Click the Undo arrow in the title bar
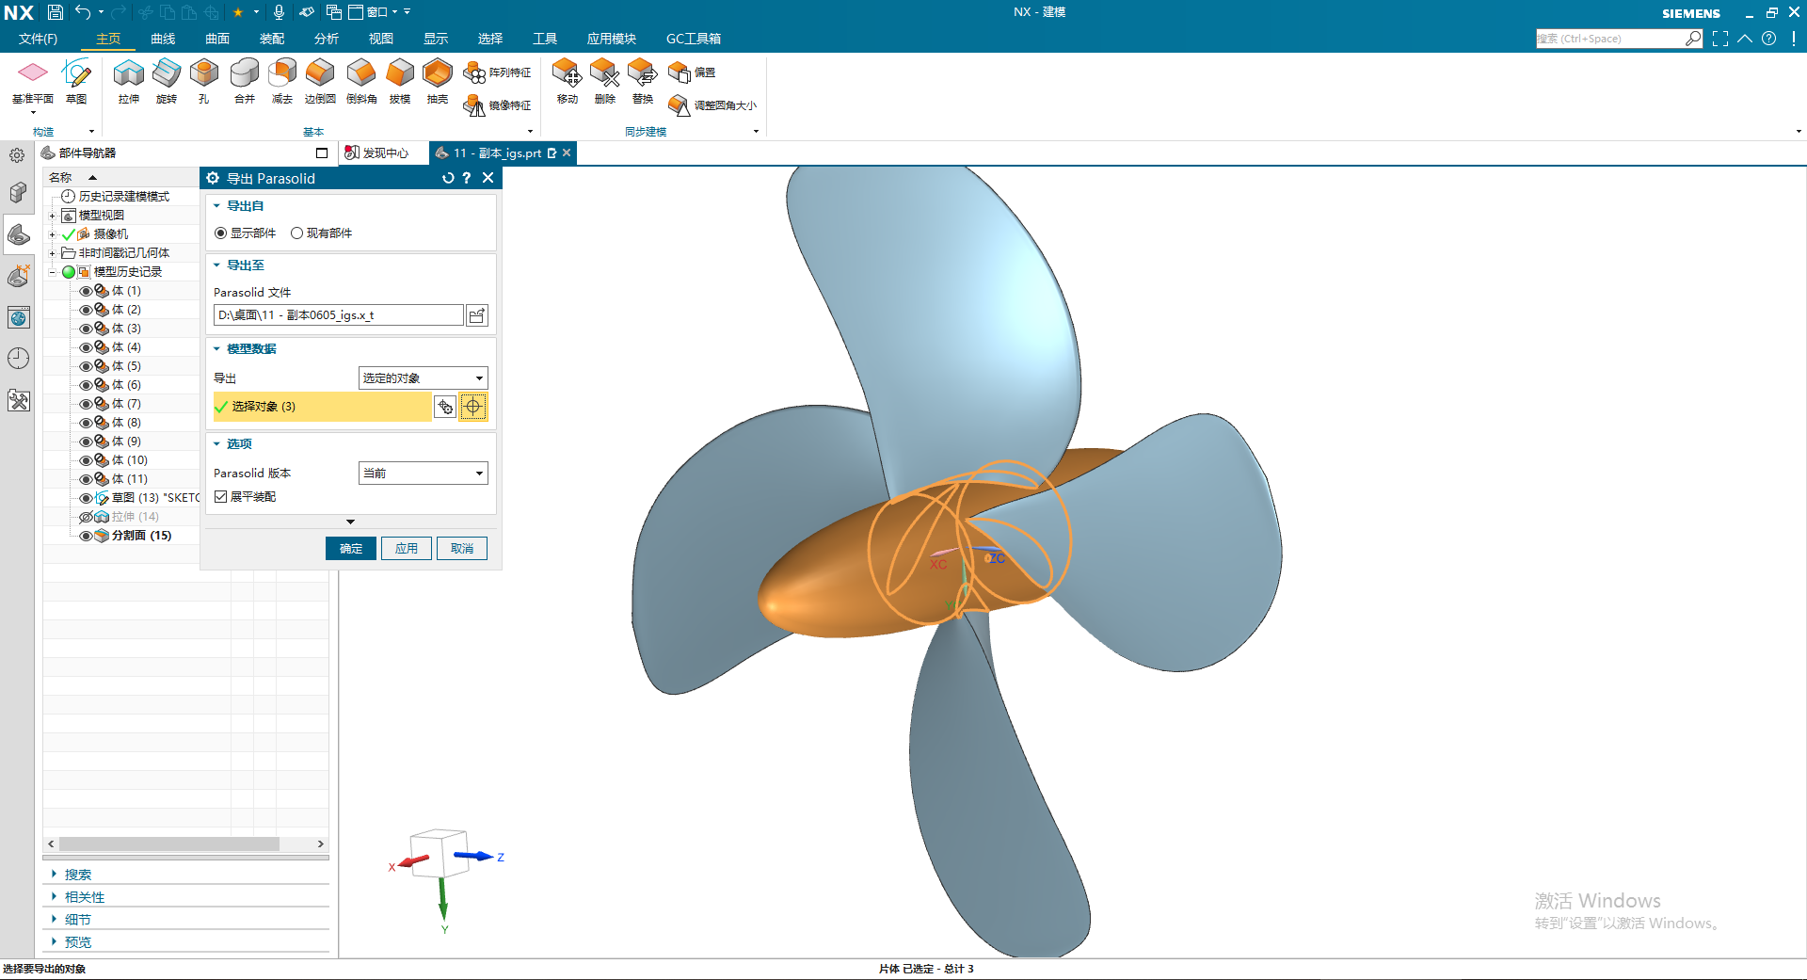Image resolution: width=1807 pixels, height=980 pixels. click(84, 12)
